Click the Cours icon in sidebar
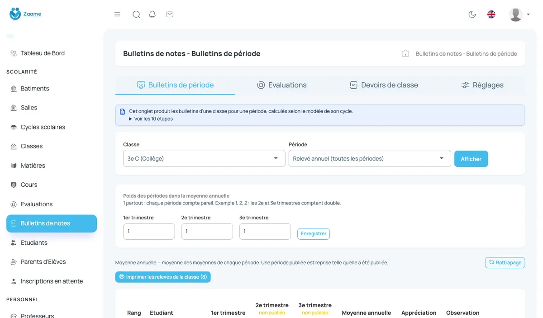Viewport: 543px width, 318px height. (14, 185)
